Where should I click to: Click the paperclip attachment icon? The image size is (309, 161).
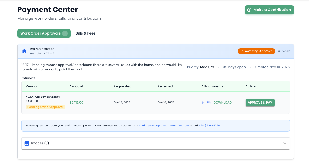[203, 103]
